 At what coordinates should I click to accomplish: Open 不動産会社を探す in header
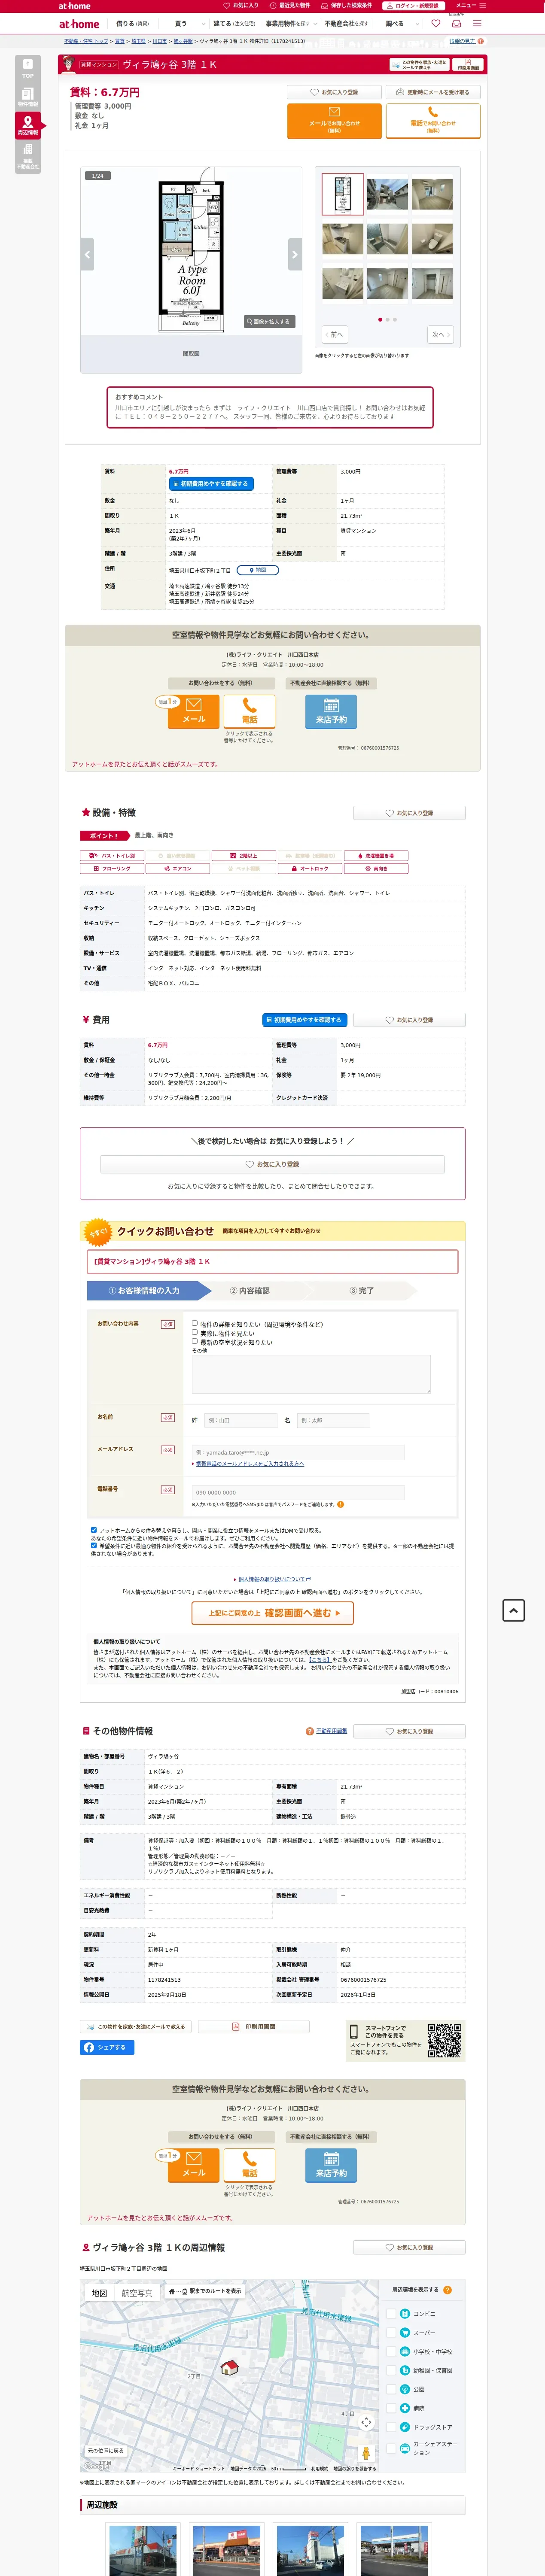[x=346, y=23]
